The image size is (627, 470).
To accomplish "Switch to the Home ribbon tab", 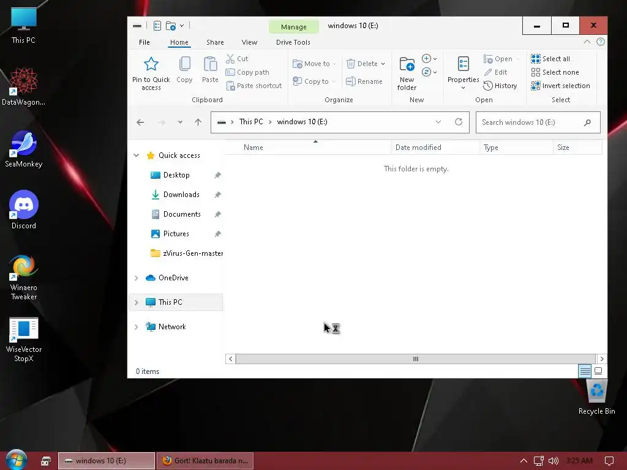I will (179, 42).
